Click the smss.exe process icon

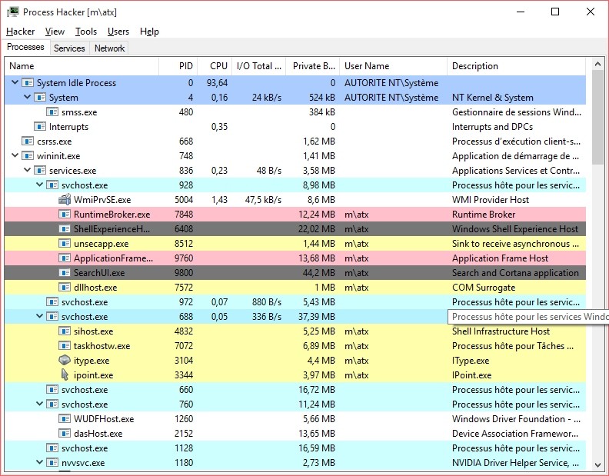[x=52, y=112]
